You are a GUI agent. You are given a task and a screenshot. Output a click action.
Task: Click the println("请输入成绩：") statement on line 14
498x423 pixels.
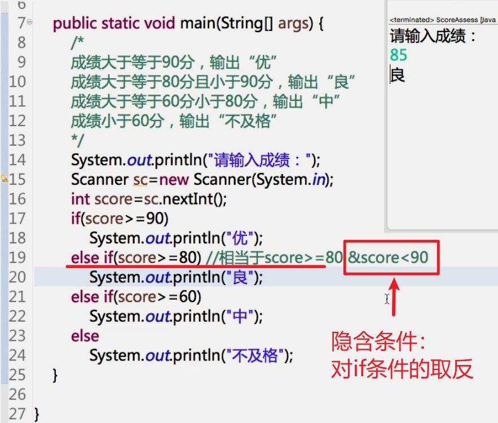[x=196, y=160]
